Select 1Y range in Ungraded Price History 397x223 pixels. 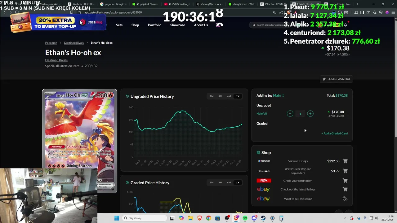[x=238, y=96]
